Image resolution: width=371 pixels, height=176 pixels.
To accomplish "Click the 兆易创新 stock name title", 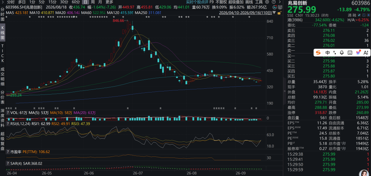I will 297,3.
